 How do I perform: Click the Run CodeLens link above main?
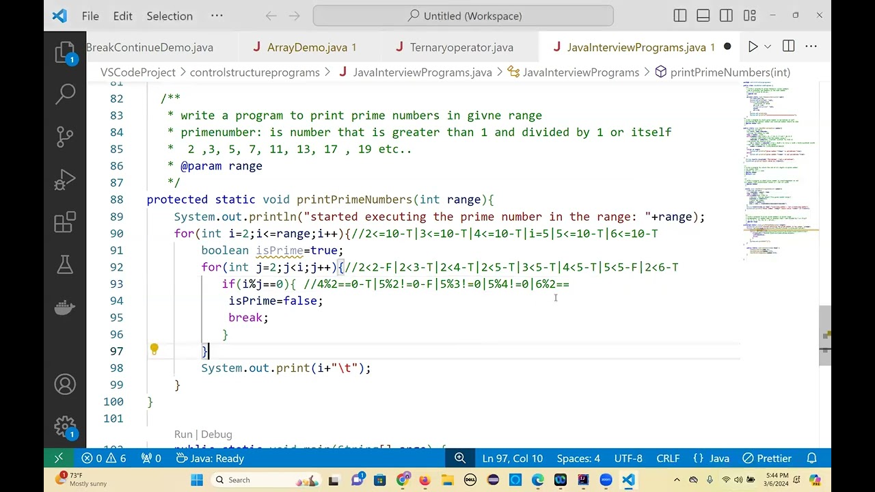pyautogui.click(x=183, y=435)
